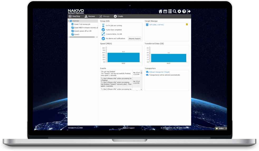Click the Speed chart bar for 04/20
The height and width of the screenshot is (151, 259).
tap(123, 57)
